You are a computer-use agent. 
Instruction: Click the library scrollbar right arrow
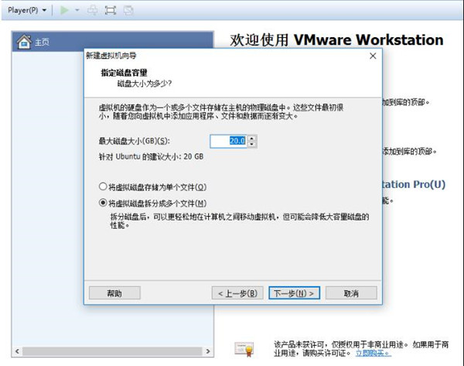pyautogui.click(x=208, y=351)
